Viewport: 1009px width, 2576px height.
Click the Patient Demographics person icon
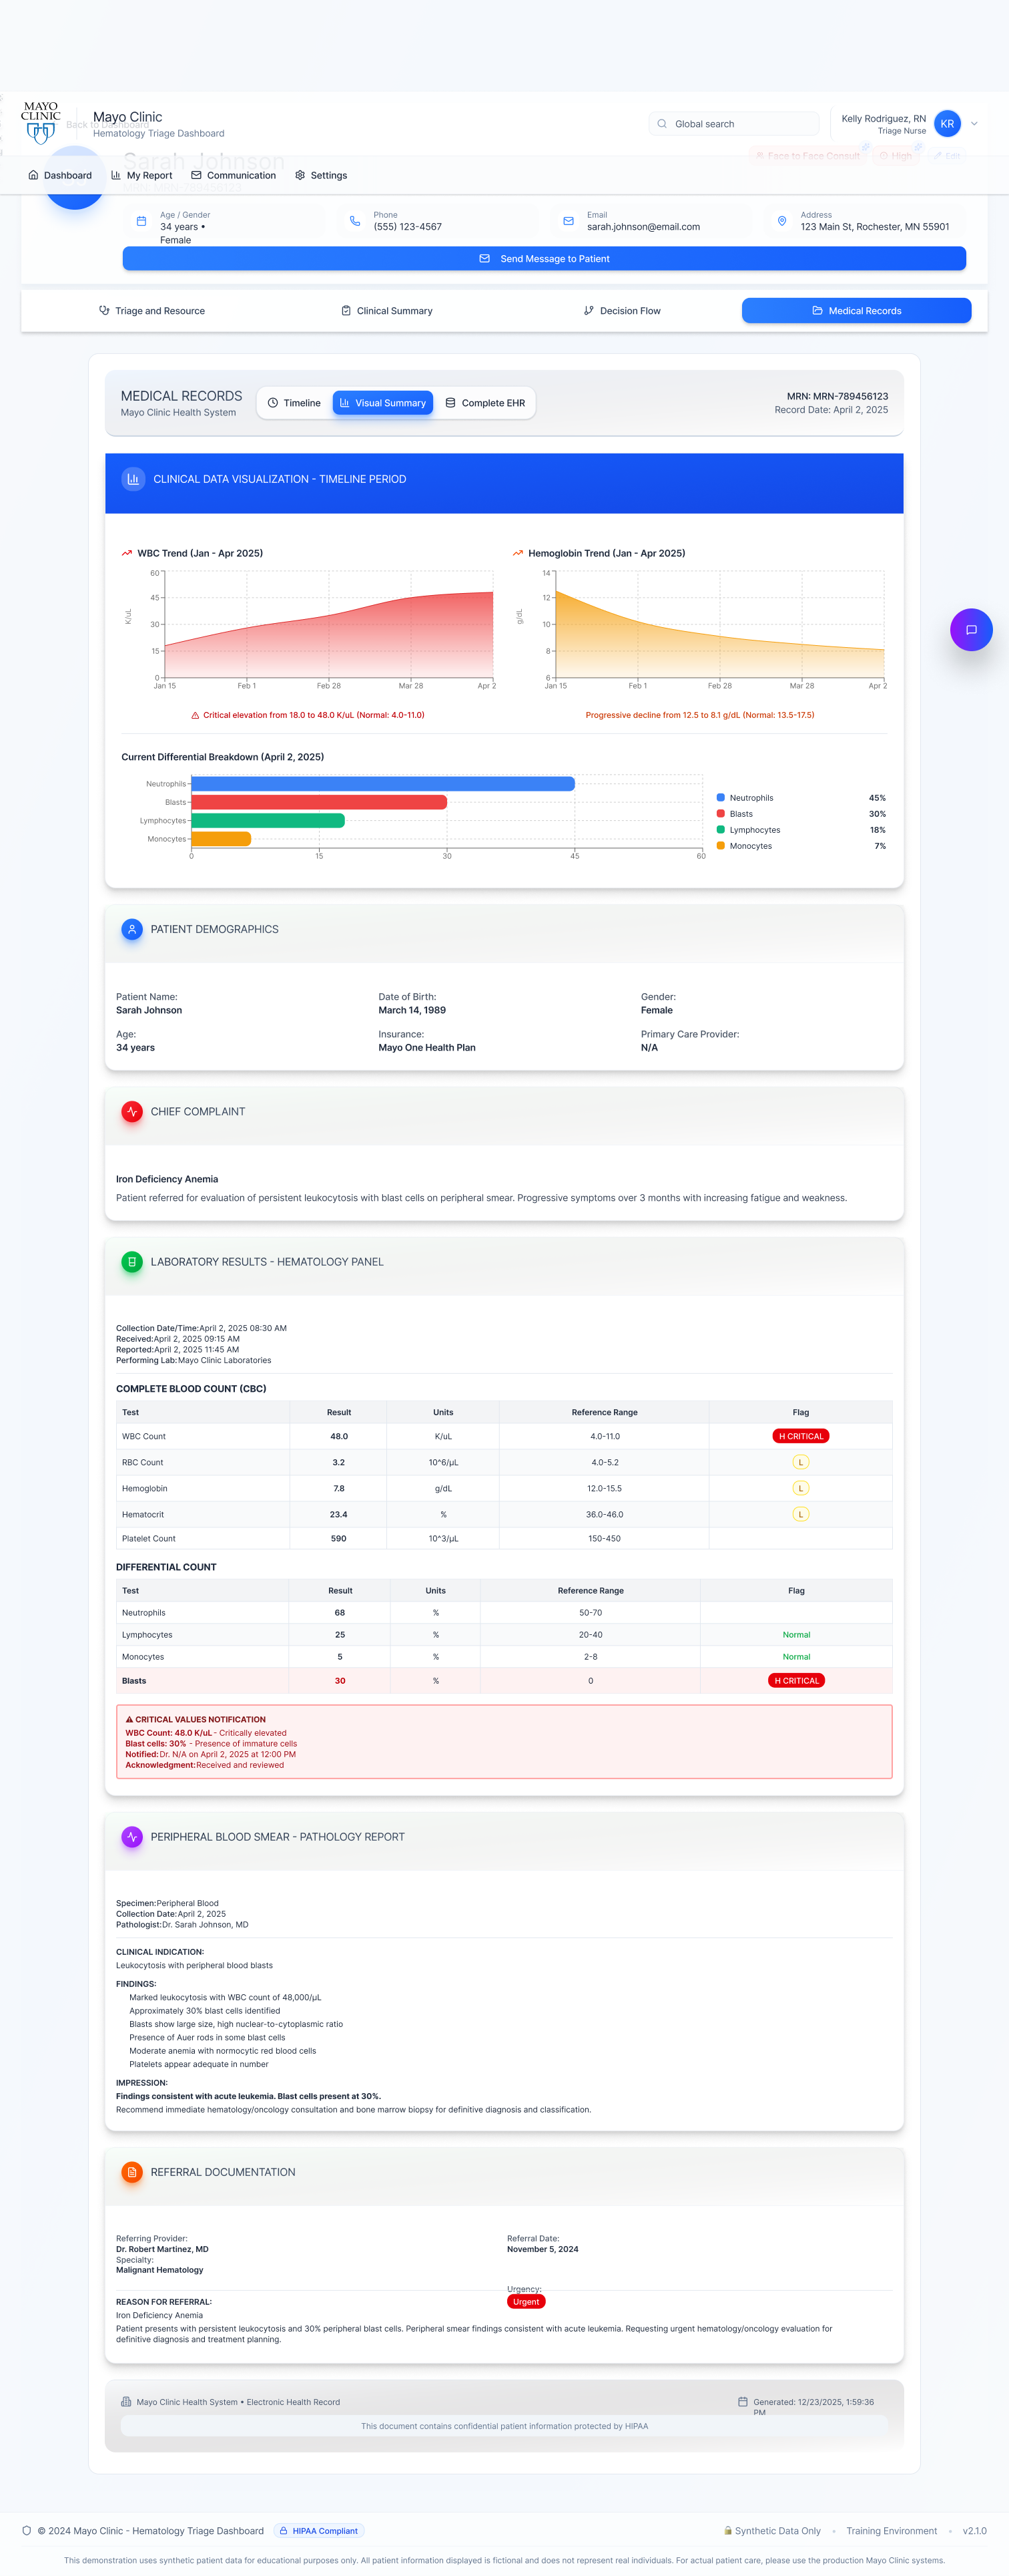click(x=132, y=929)
